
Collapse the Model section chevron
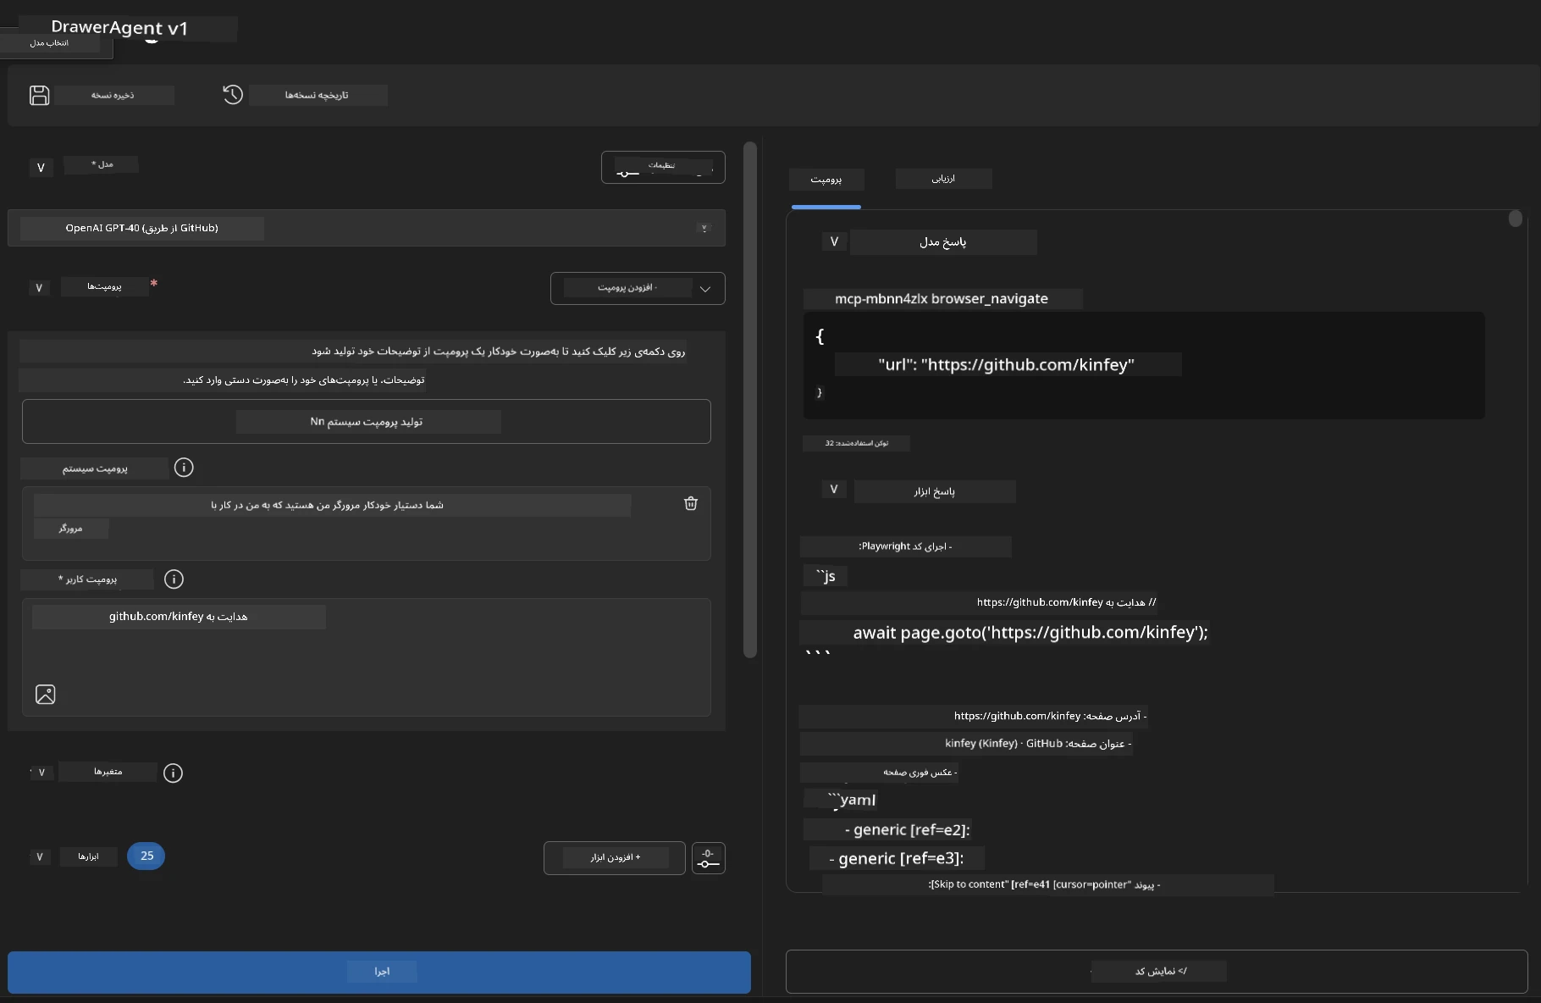(x=41, y=168)
